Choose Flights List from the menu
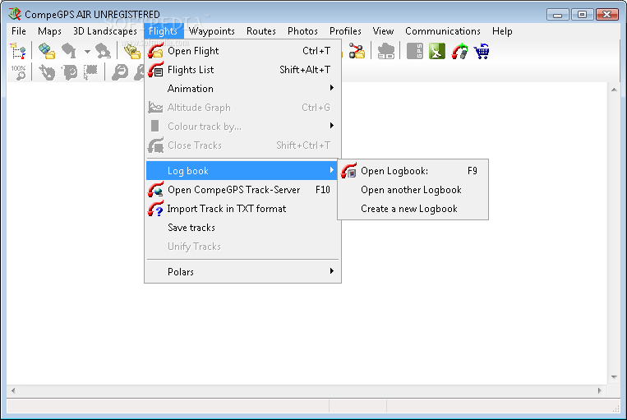The image size is (627, 420). pos(242,70)
